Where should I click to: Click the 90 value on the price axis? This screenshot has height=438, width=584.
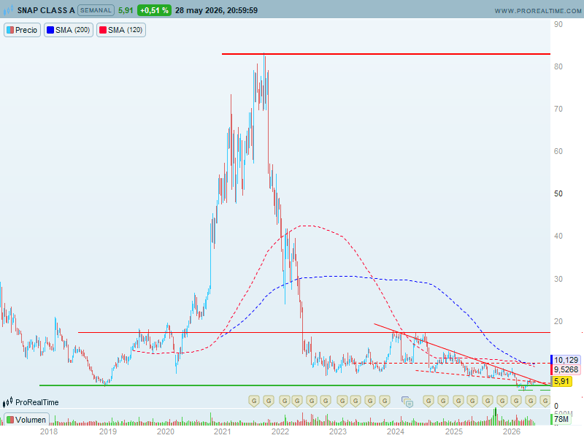[558, 24]
